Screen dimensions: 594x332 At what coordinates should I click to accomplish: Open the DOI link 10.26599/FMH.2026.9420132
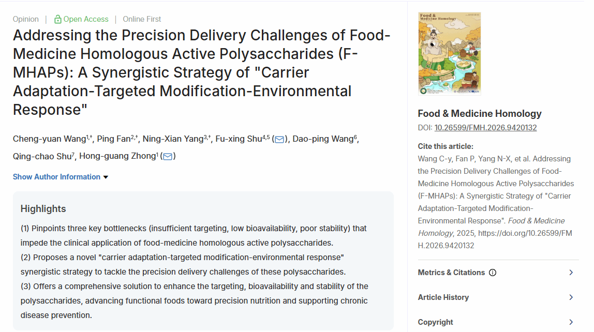click(x=485, y=128)
